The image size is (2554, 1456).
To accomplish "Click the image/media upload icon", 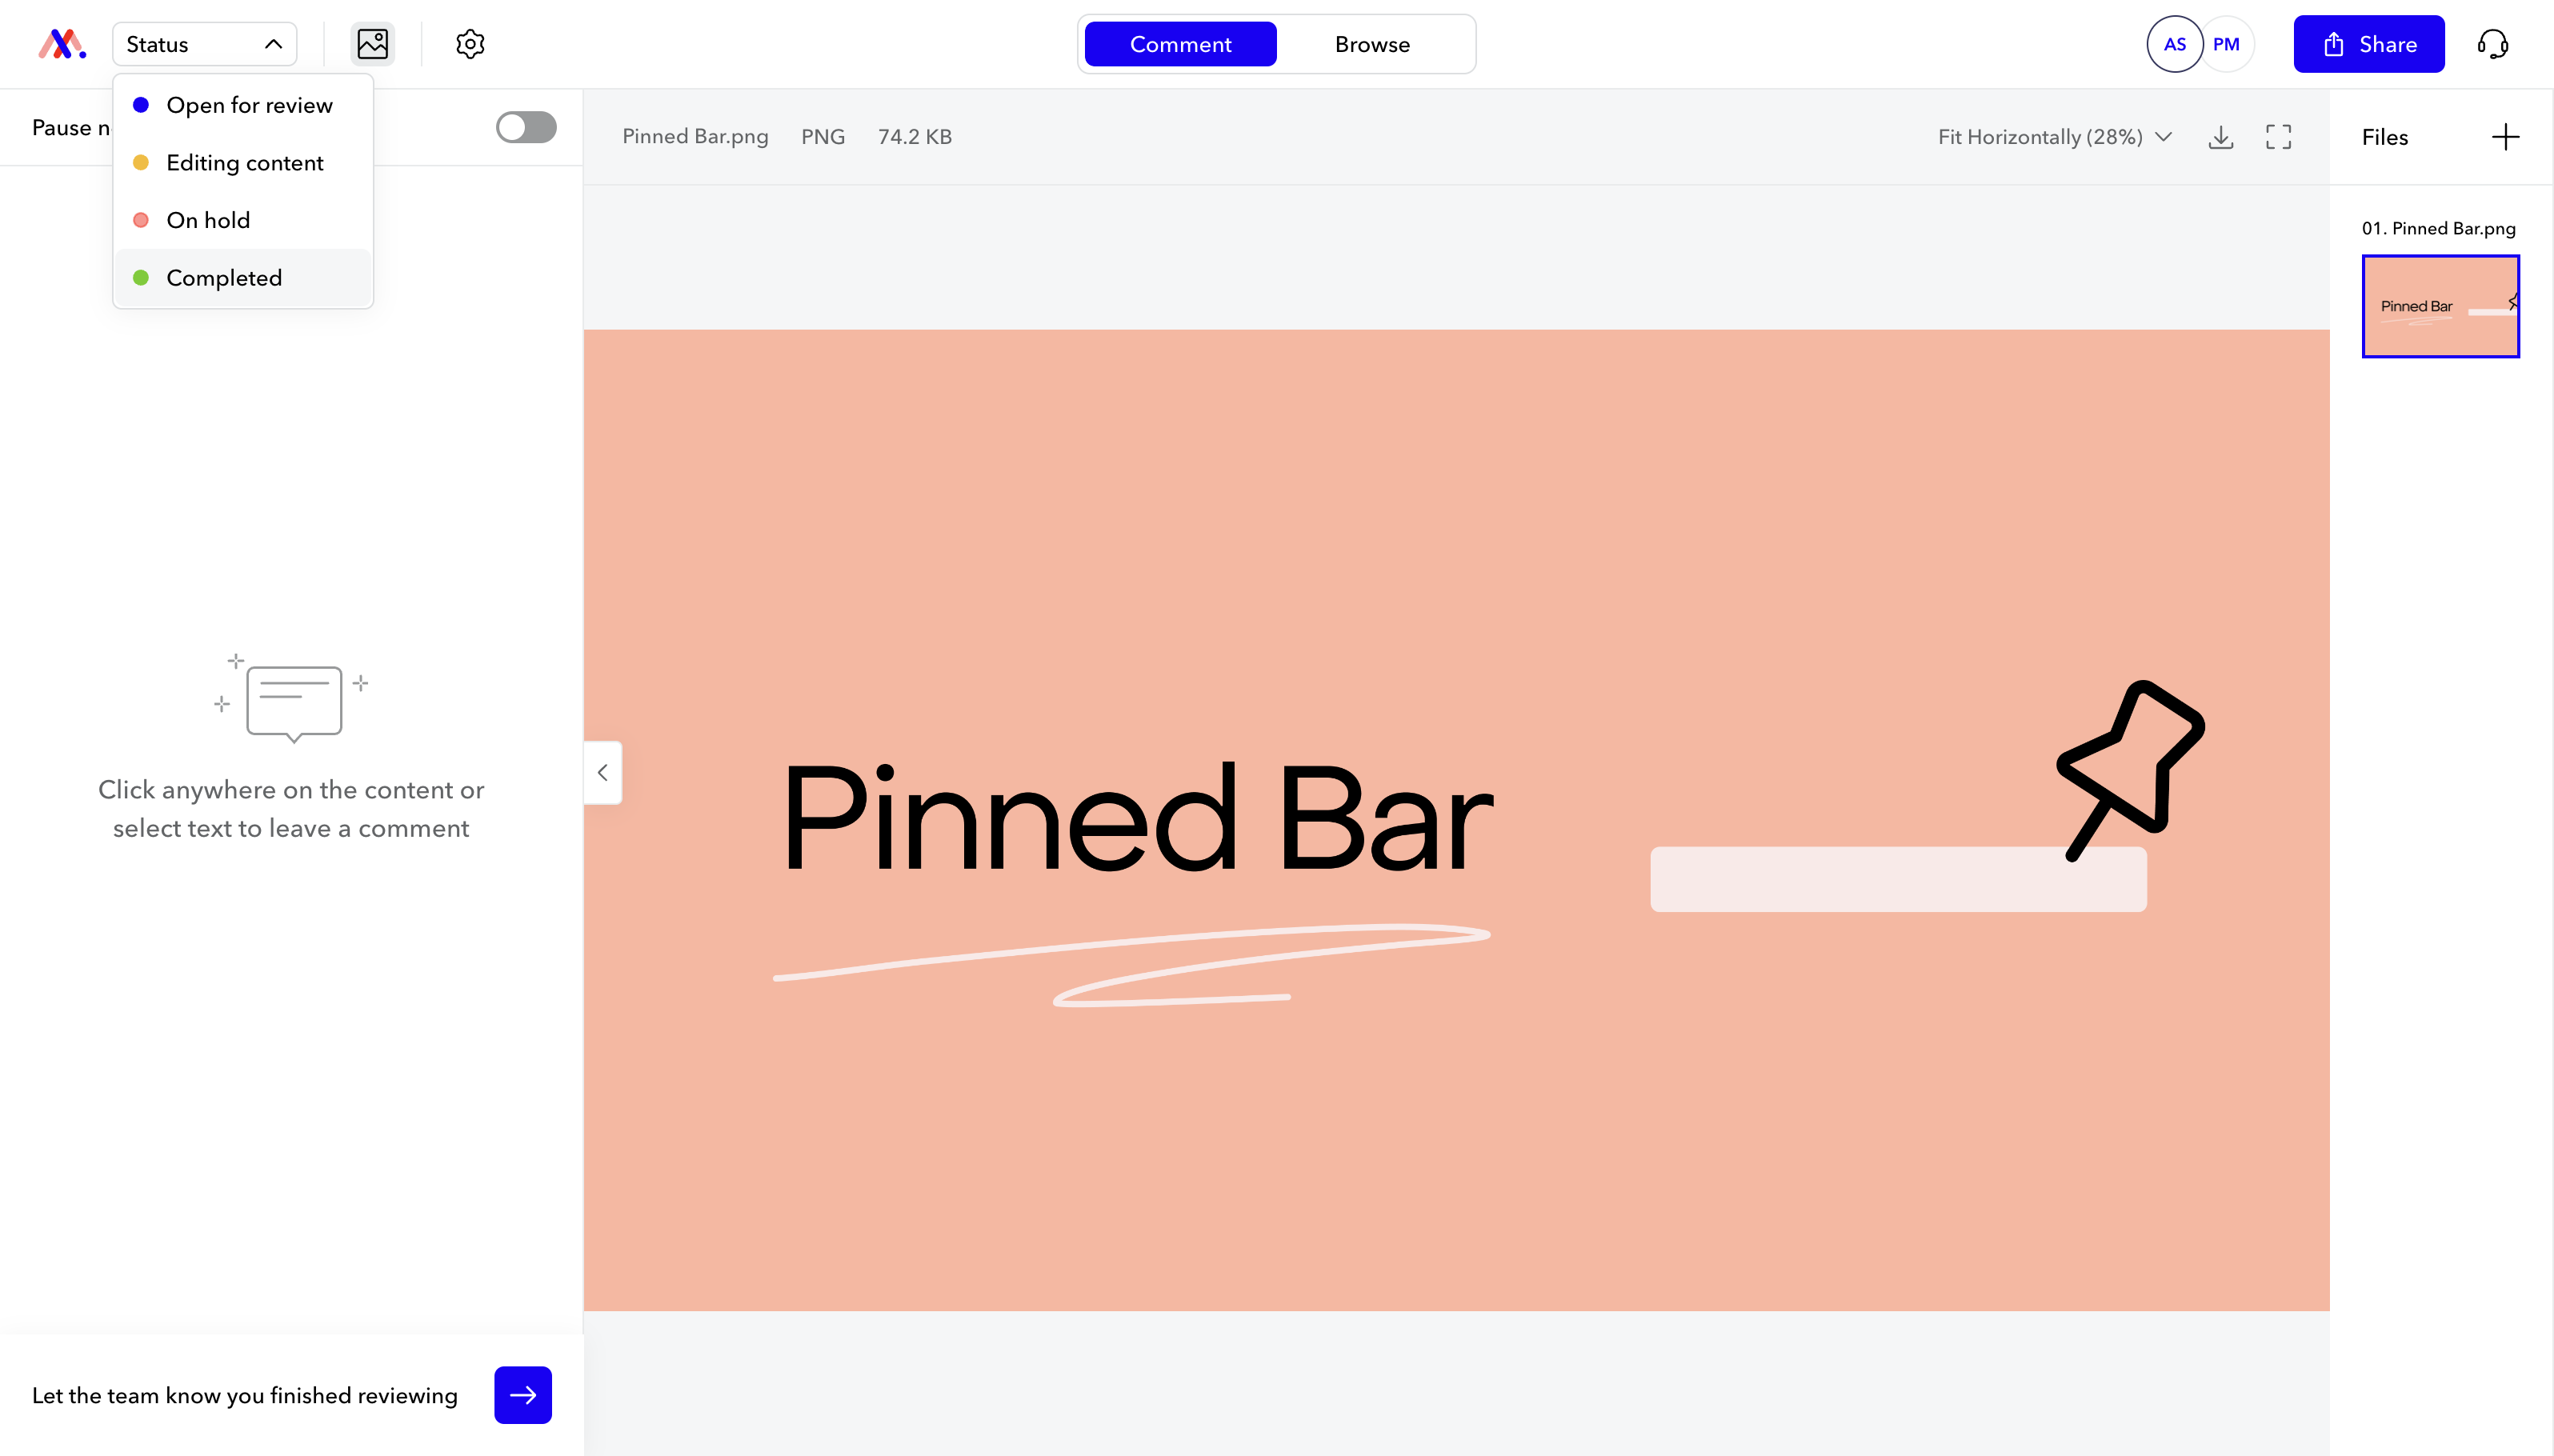I will 372,44.
